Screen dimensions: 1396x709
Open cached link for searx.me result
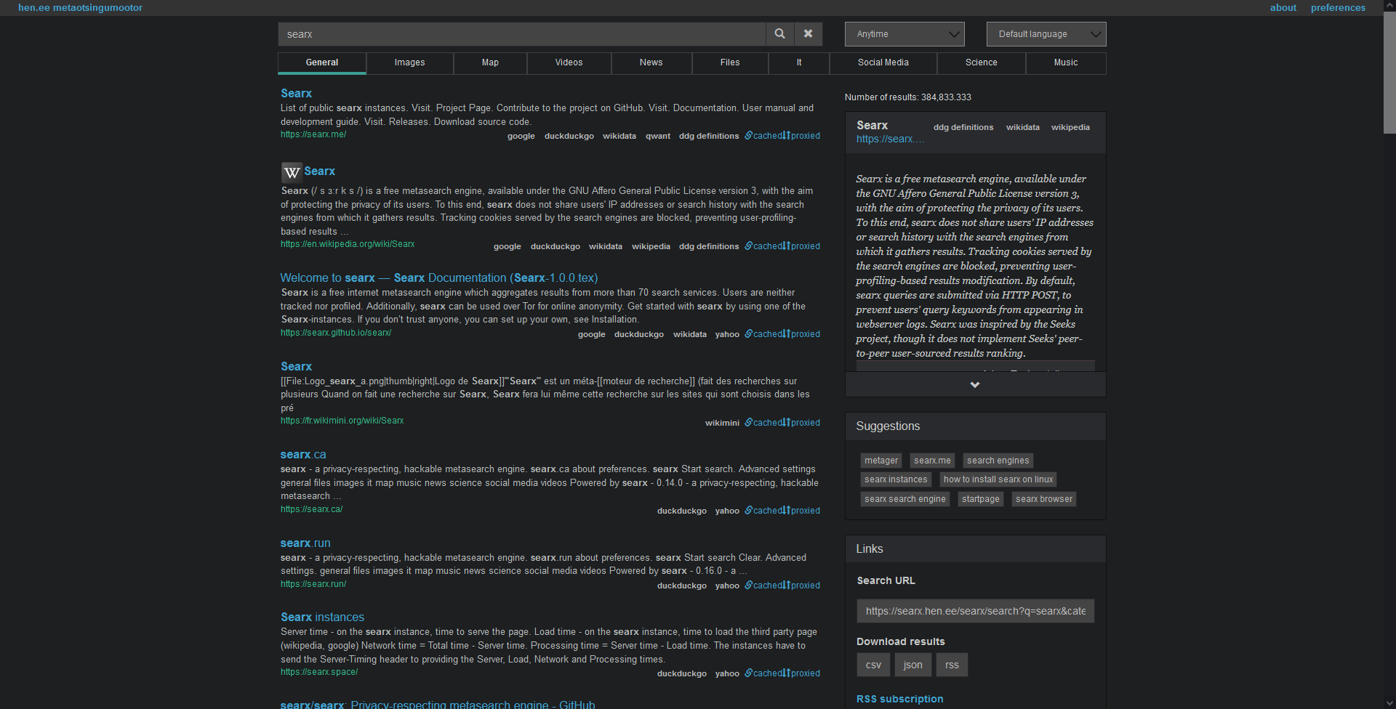(x=767, y=136)
